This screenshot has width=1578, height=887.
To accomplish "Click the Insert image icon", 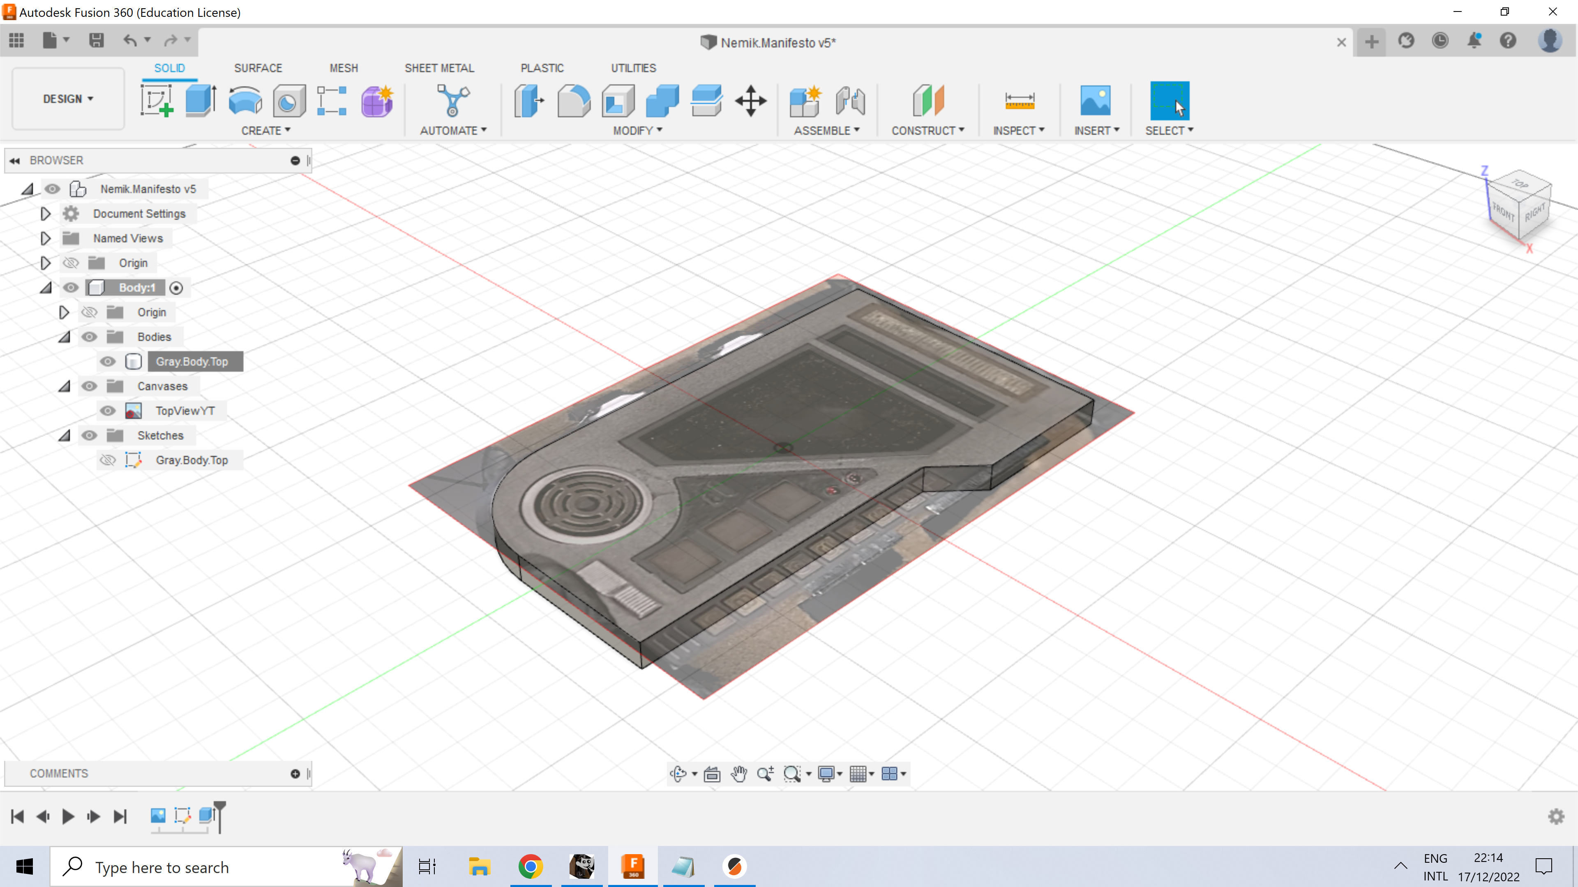I will (x=1095, y=100).
